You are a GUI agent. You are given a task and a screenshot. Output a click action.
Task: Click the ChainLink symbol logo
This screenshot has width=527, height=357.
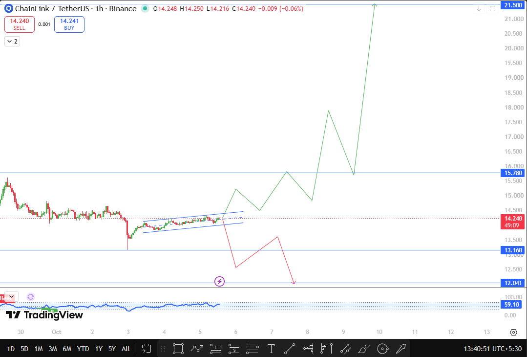(8, 8)
